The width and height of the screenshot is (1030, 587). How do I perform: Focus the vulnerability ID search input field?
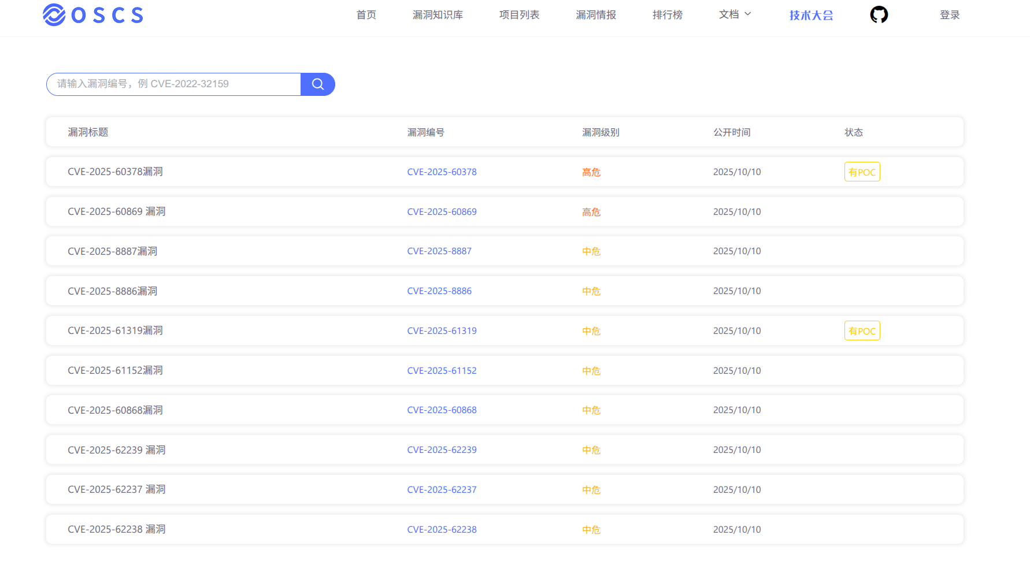[x=173, y=84]
